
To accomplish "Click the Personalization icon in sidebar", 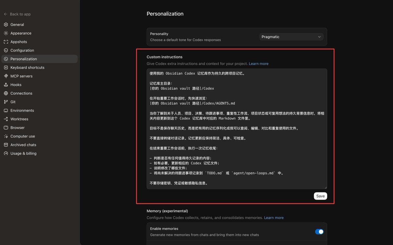I will [x=6, y=59].
